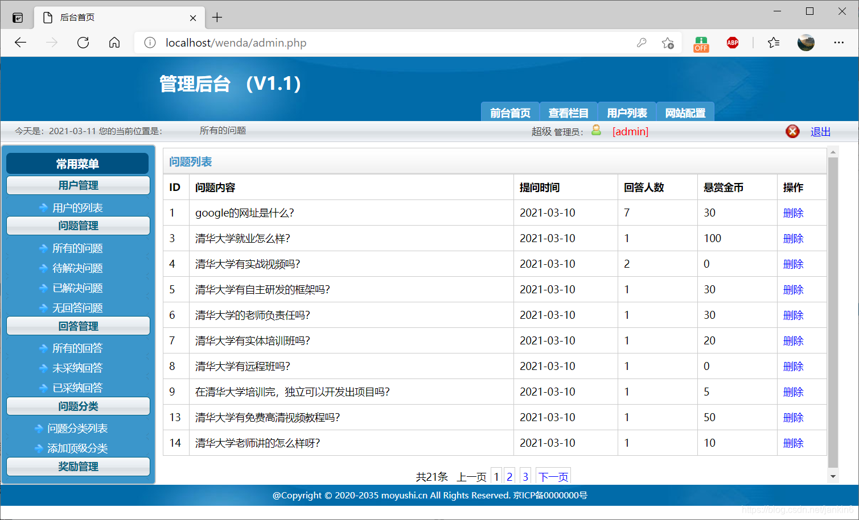The image size is (859, 520).
Task: Open a new browser tab
Action: tap(217, 17)
